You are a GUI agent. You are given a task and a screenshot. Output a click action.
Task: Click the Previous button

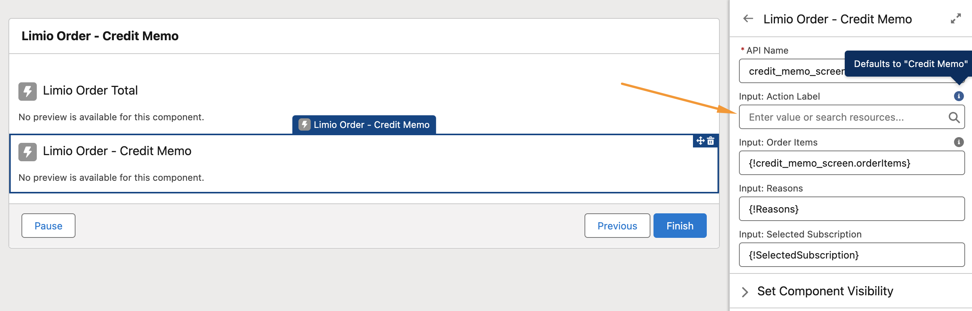point(617,226)
